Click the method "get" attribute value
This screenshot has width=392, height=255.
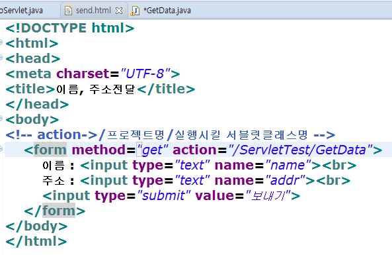153,150
